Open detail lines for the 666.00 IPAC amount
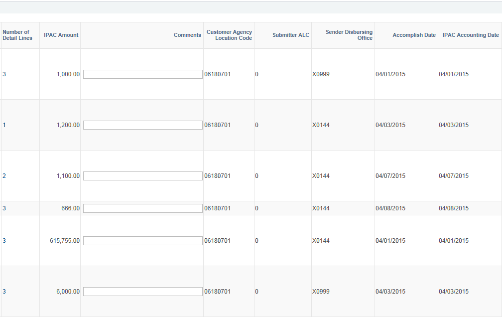502x319 pixels. click(4, 208)
